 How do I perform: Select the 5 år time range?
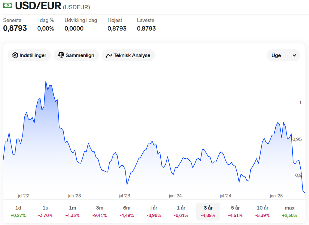(235, 211)
